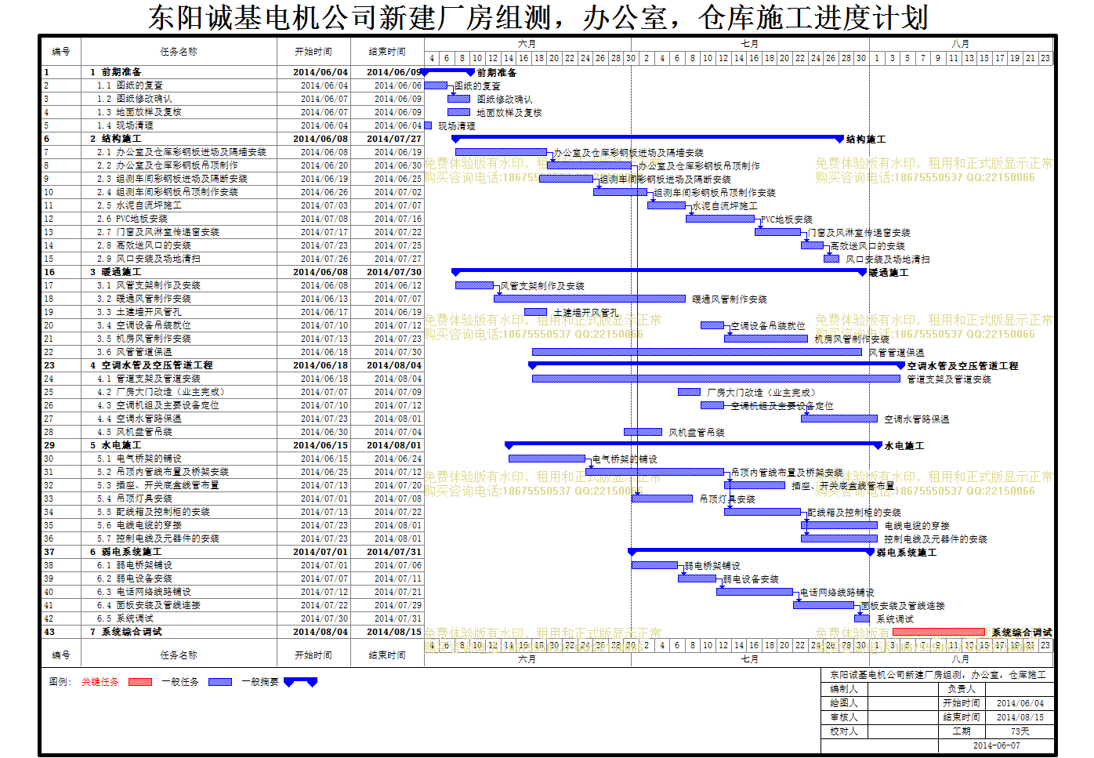Click the Gantt bar for 风机盘管吊装
Viewport: 1094px width, 758px height.
pos(643,432)
